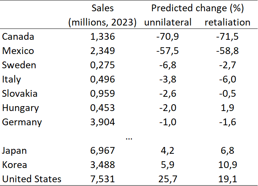Click the Korea row label
Image resolution: width=258 pixels, height=186 pixels.
[x=15, y=165]
